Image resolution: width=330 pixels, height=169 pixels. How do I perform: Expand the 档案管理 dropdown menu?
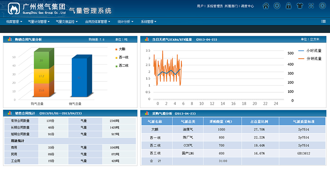[14, 21]
